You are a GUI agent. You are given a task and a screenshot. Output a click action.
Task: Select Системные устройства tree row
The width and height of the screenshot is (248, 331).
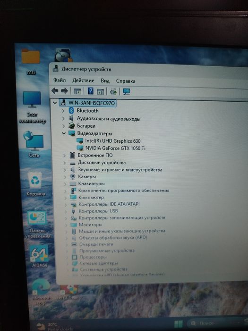(103, 270)
